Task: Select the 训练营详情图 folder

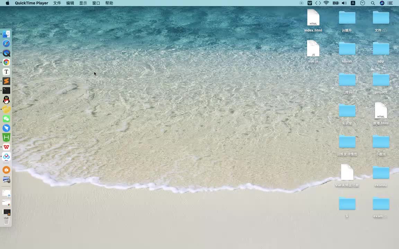Action: [x=347, y=145]
